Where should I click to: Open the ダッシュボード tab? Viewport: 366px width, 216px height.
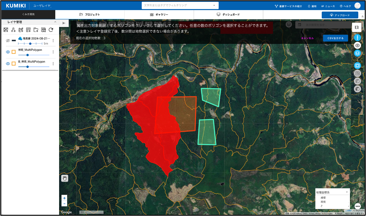(x=228, y=15)
